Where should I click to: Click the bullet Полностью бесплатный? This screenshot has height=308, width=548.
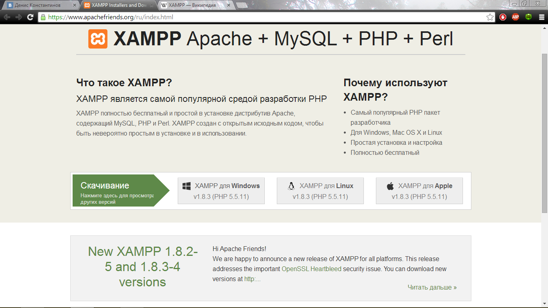(385, 152)
